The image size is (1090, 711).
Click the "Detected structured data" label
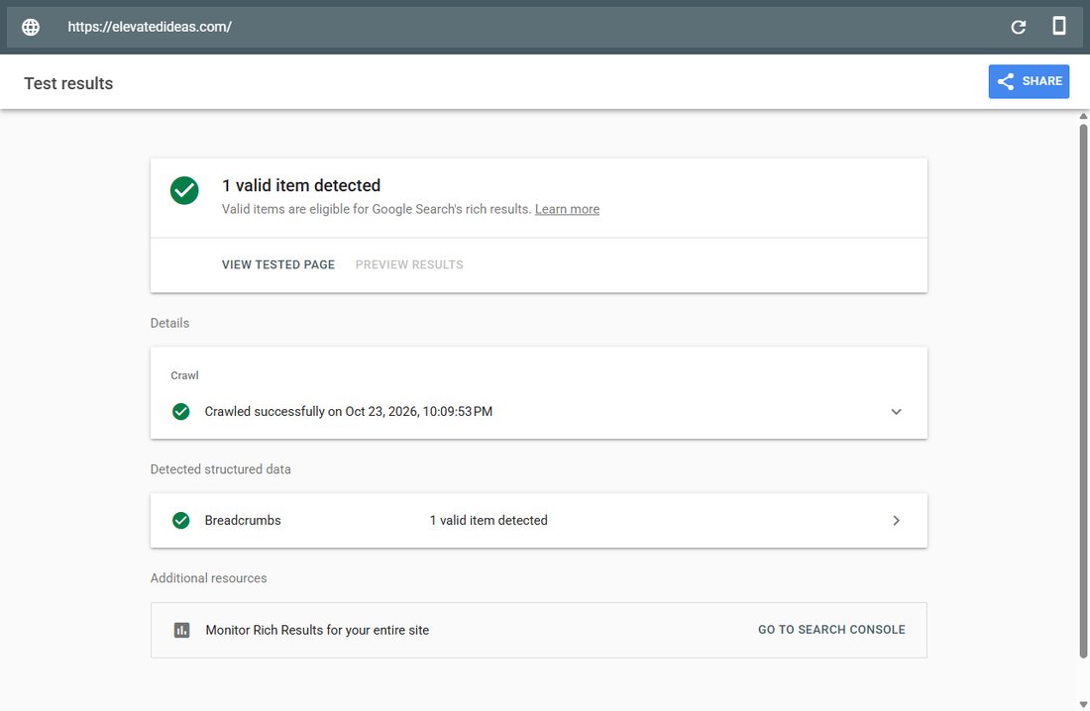(x=220, y=469)
